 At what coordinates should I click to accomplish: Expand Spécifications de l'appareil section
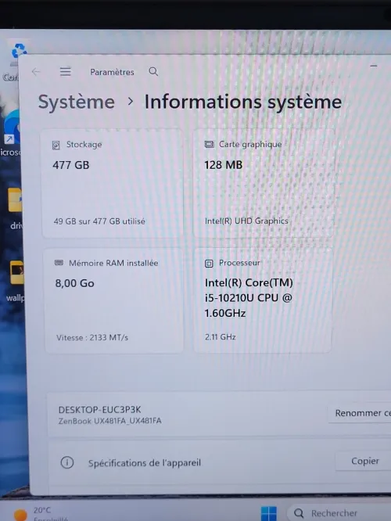tap(219, 462)
